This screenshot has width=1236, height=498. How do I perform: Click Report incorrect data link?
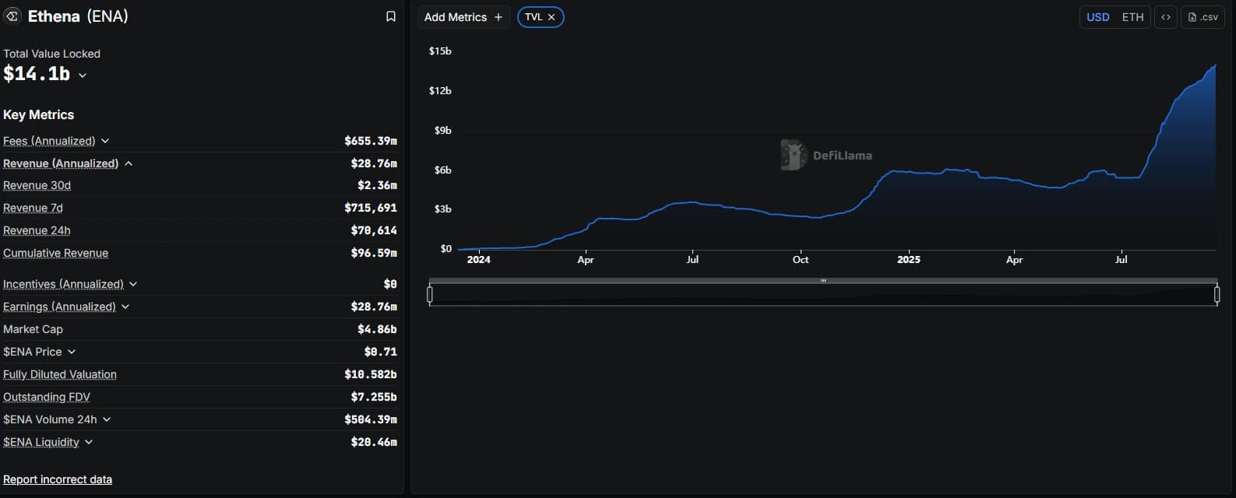tap(58, 479)
